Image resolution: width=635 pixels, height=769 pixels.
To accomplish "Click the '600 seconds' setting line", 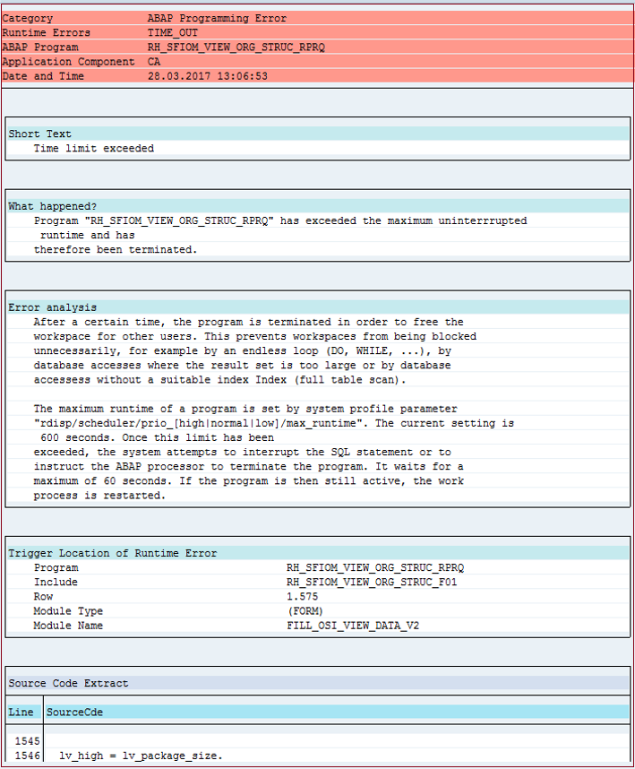I will tap(157, 437).
